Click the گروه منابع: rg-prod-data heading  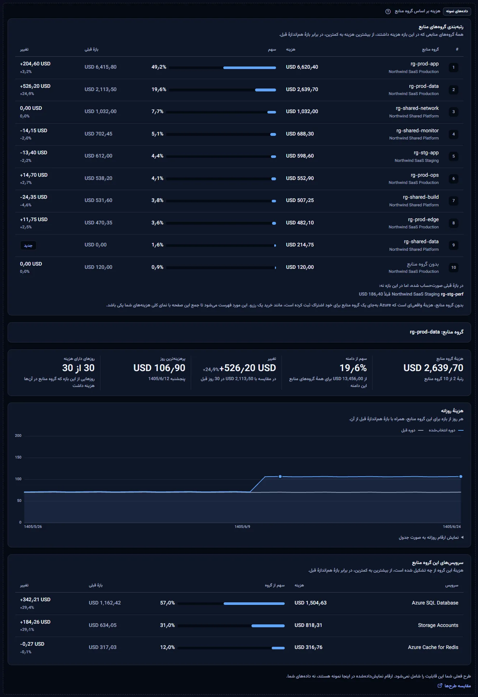tap(436, 332)
